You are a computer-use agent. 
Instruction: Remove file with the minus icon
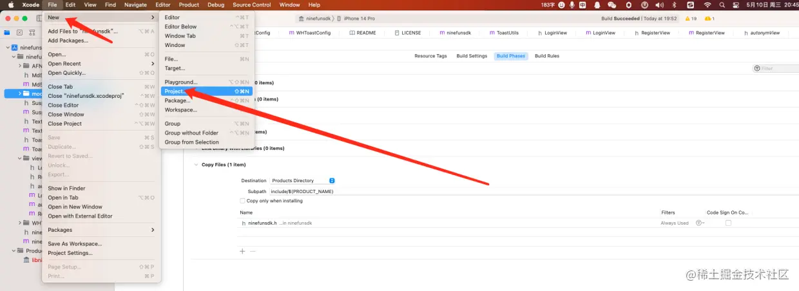coord(253,251)
